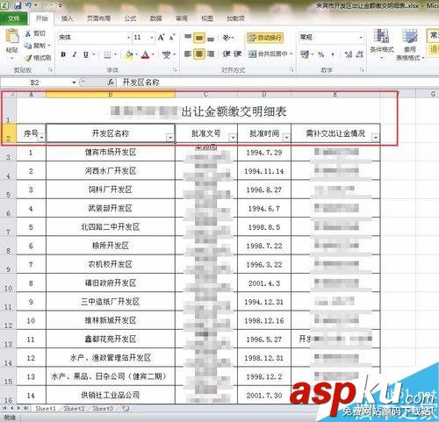Switch to the 插入 Insert tab

[x=67, y=18]
